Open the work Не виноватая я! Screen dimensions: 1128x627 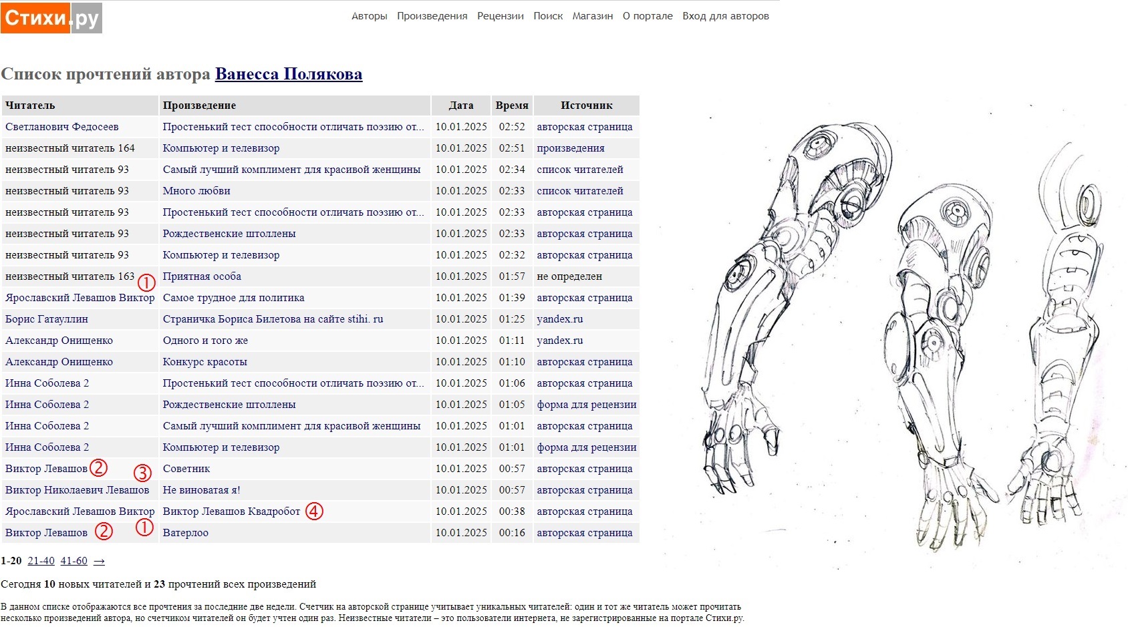pos(201,490)
